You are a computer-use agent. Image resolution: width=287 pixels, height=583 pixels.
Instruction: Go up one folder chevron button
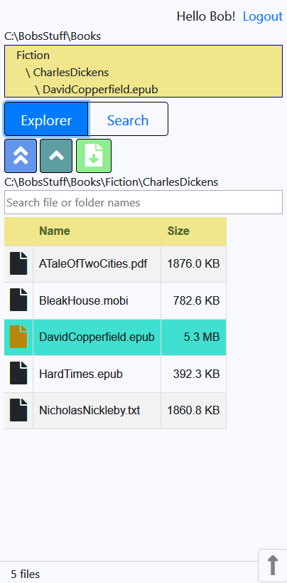(56, 156)
